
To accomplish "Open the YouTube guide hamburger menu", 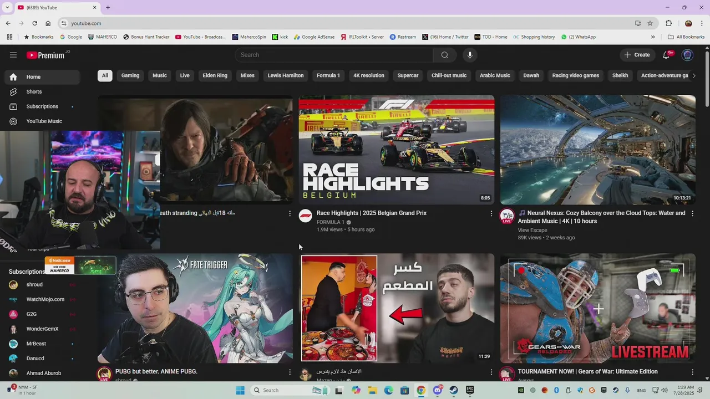I will (13, 55).
